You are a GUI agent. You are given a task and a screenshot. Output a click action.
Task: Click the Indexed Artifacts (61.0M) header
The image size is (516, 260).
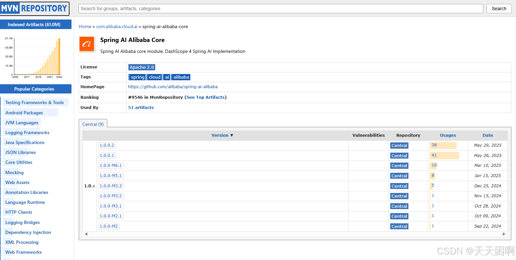click(36, 24)
